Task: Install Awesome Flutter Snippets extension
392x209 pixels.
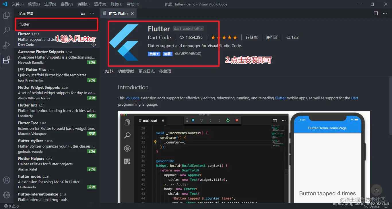Action: click(92, 62)
